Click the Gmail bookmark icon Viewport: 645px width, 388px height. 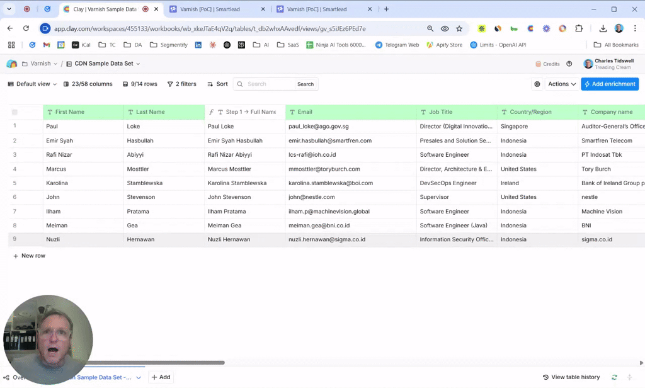click(x=47, y=45)
